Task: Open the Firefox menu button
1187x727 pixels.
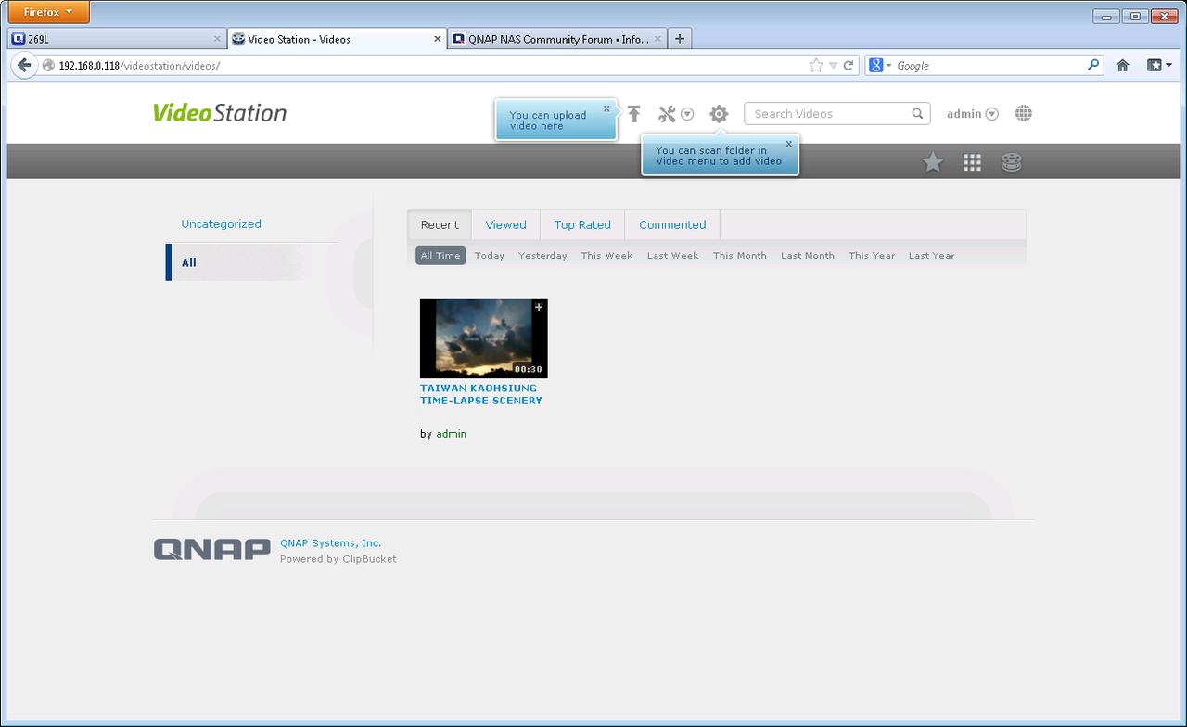Action: [49, 12]
